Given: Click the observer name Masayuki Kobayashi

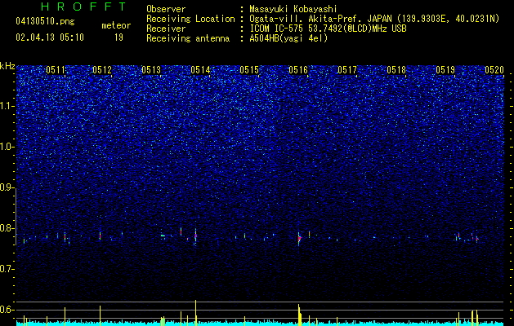Looking at the screenshot, I should (x=293, y=9).
